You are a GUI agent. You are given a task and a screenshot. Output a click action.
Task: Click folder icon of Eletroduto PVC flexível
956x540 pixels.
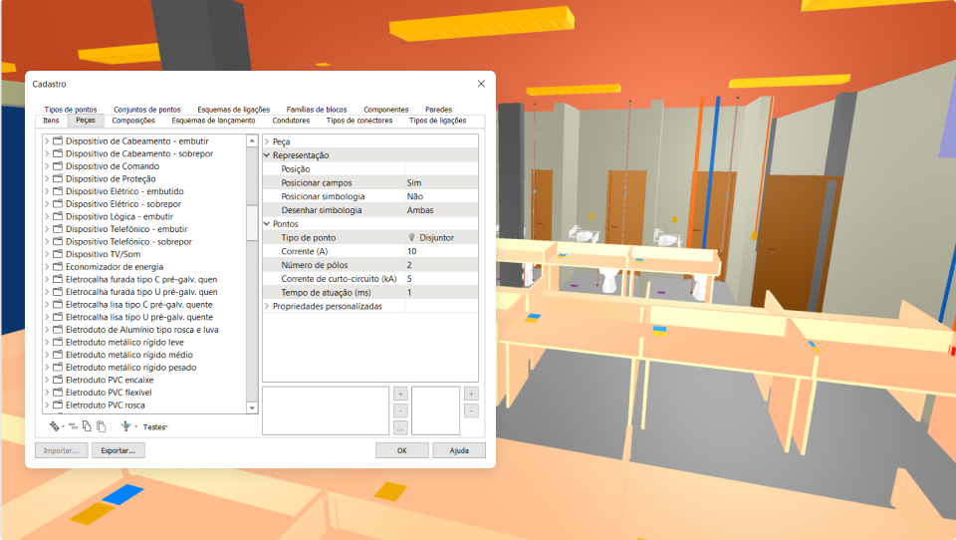(58, 393)
